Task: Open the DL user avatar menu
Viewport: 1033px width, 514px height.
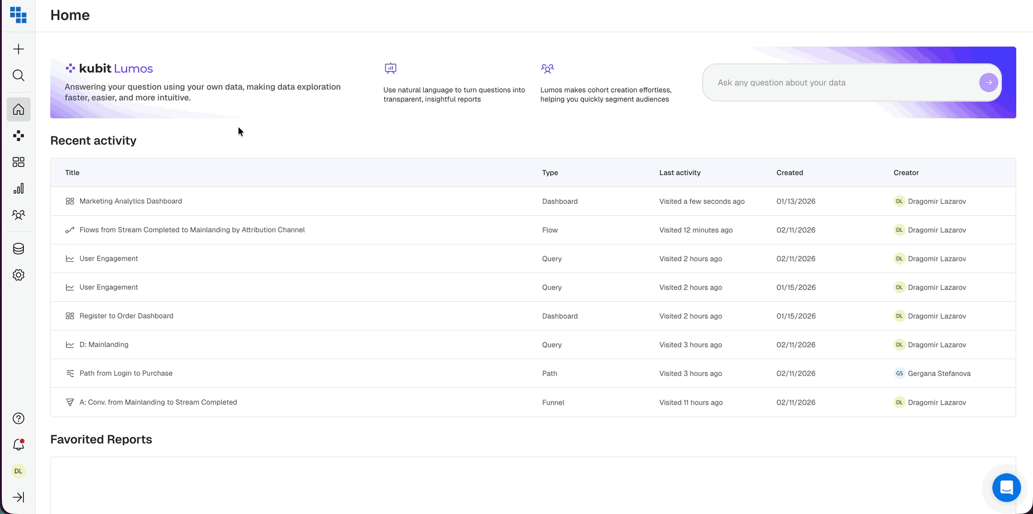Action: tap(19, 471)
